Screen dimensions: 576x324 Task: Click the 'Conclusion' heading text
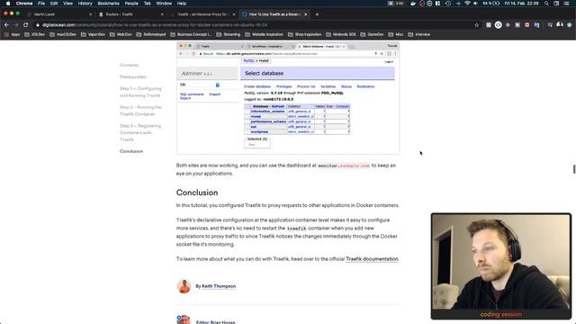tap(197, 193)
